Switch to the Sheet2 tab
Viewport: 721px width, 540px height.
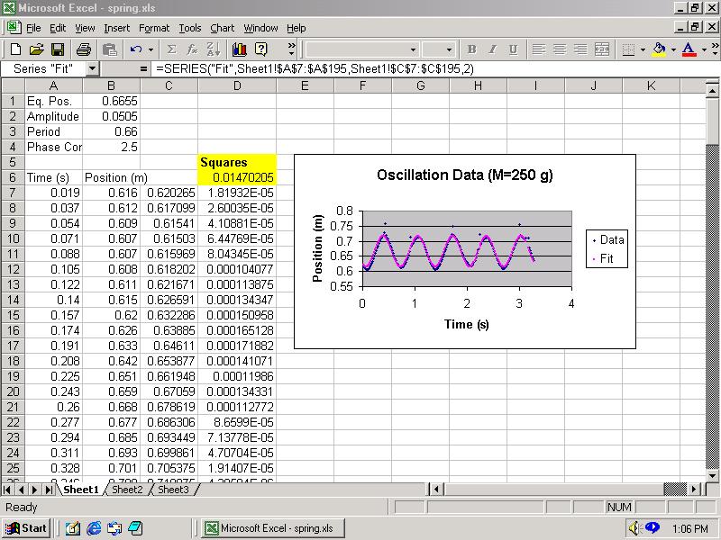point(126,490)
